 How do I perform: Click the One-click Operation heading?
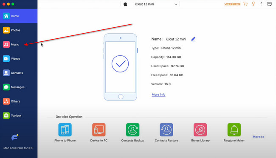[x=69, y=117]
